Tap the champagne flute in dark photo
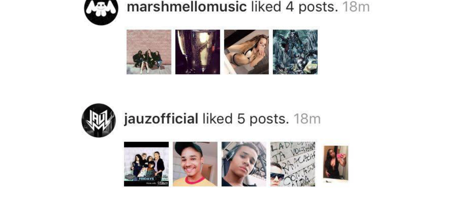Image resolution: width=458 pixels, height=206 pixels. click(x=200, y=51)
